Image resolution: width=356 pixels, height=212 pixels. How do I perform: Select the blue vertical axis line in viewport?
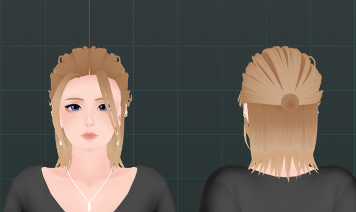[x=90, y=24]
